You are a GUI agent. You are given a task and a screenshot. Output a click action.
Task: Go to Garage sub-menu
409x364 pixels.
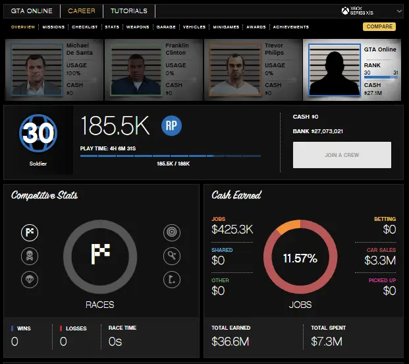point(166,27)
